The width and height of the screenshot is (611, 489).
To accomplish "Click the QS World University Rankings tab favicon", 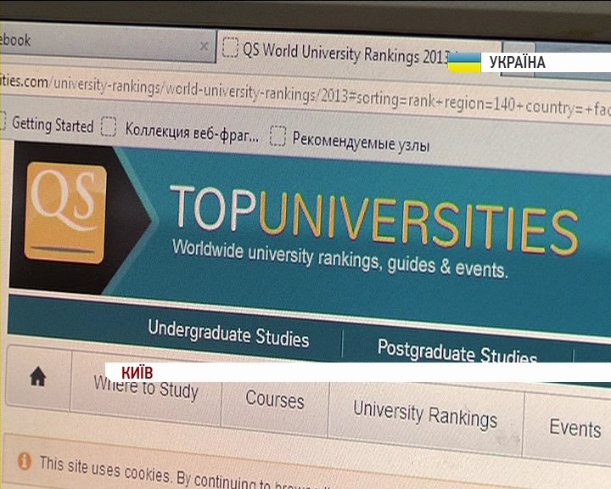I will pyautogui.click(x=230, y=48).
